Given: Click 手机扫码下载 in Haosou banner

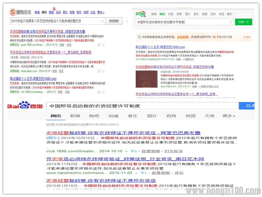Looking at the screenshot, I should coord(224,37).
